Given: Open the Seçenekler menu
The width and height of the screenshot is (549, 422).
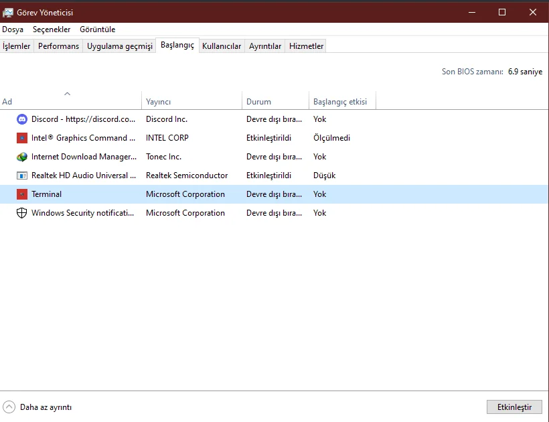Looking at the screenshot, I should 52,29.
